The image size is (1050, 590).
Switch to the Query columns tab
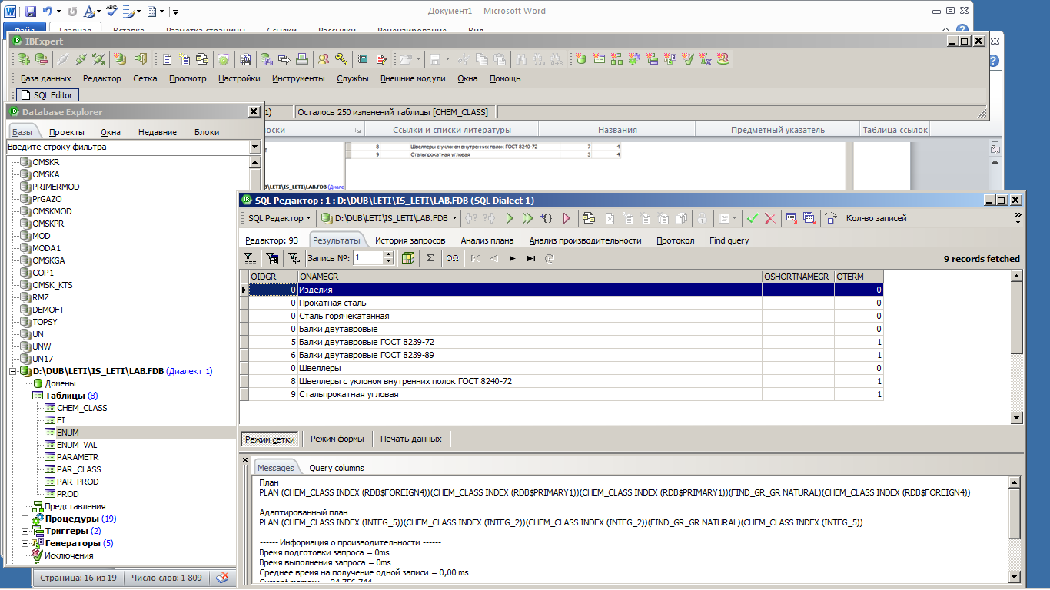337,468
